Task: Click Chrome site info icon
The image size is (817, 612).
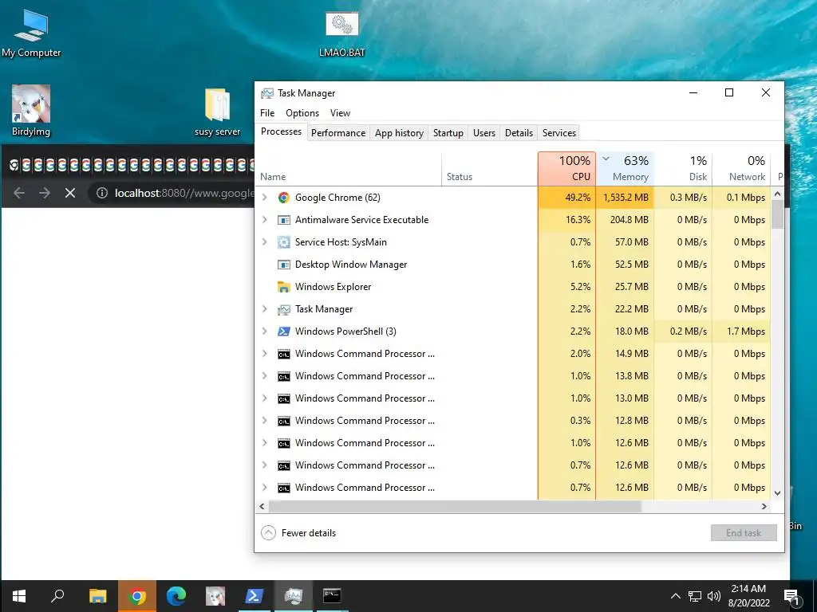Action: click(102, 193)
